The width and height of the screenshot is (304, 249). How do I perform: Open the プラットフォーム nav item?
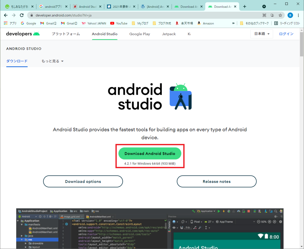click(x=66, y=34)
